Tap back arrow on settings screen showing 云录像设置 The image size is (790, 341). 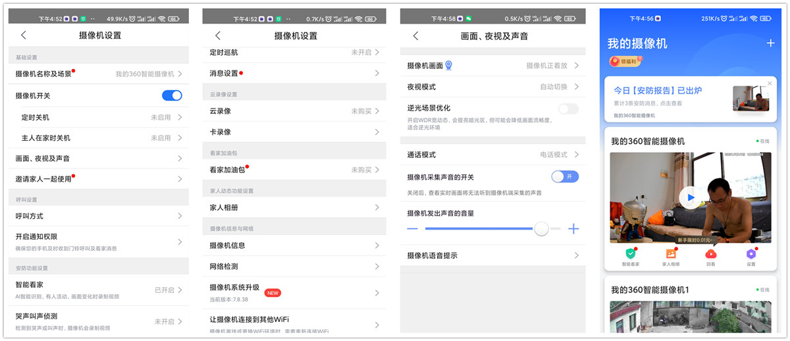click(218, 36)
